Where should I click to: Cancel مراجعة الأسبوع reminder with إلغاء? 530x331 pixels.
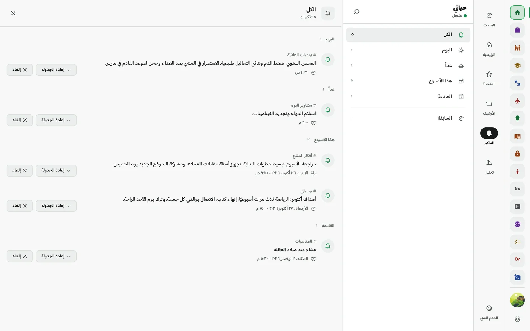pos(20,171)
